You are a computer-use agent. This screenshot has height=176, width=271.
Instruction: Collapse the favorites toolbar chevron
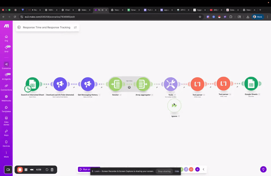[x=204, y=169]
